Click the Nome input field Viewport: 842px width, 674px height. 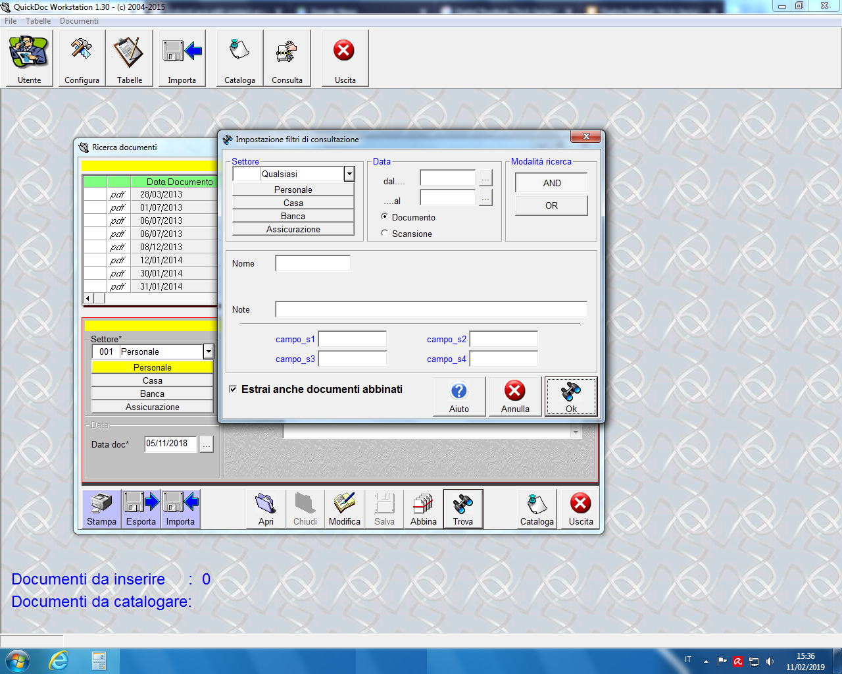pyautogui.click(x=312, y=263)
